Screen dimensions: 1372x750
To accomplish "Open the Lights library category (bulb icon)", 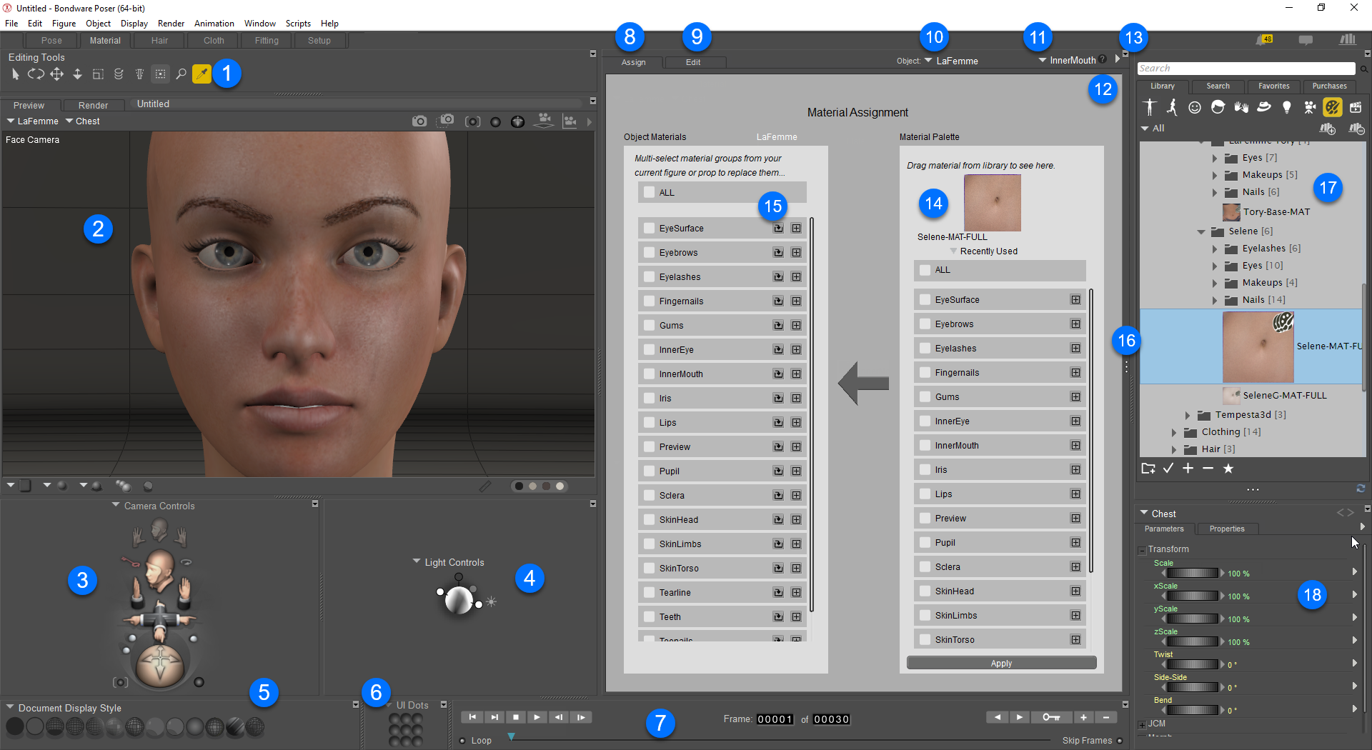I will 1286,107.
